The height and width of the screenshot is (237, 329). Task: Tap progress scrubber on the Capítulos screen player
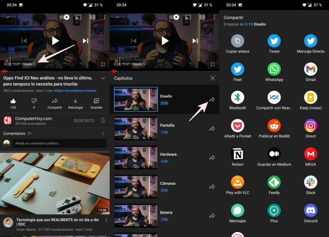114,71
